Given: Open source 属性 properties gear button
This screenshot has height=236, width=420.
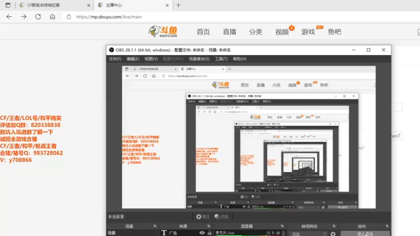Looking at the screenshot, I should 203,217.
